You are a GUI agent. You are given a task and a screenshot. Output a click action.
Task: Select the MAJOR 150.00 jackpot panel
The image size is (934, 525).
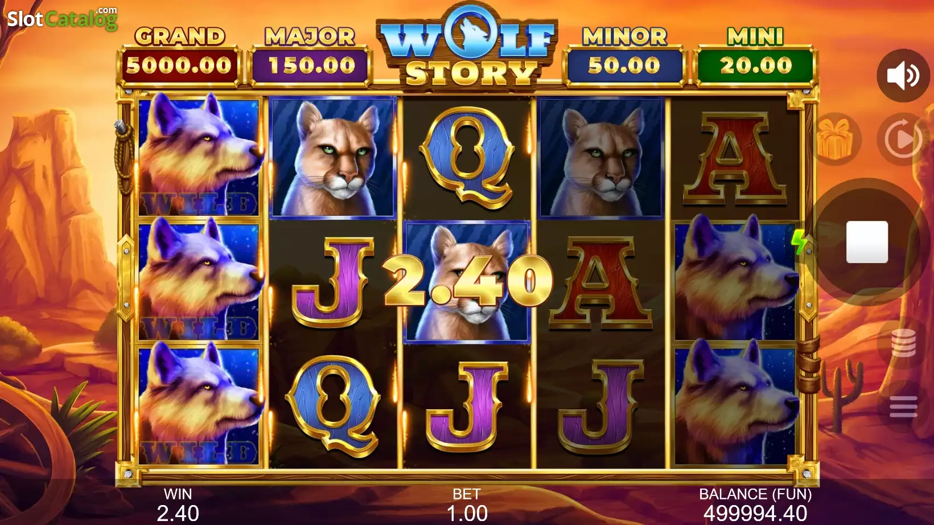tap(311, 56)
